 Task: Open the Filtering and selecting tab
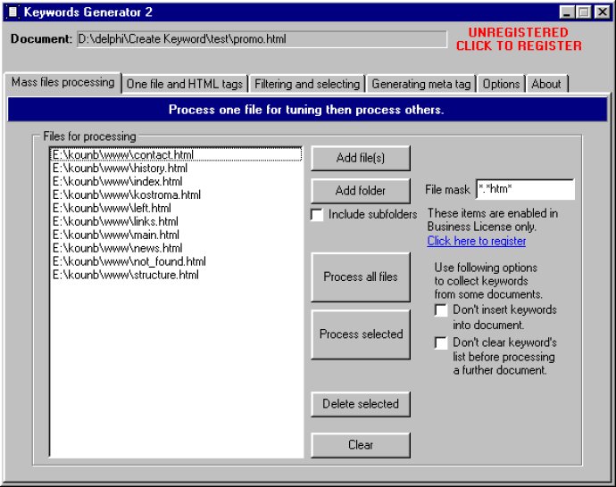pyautogui.click(x=307, y=84)
